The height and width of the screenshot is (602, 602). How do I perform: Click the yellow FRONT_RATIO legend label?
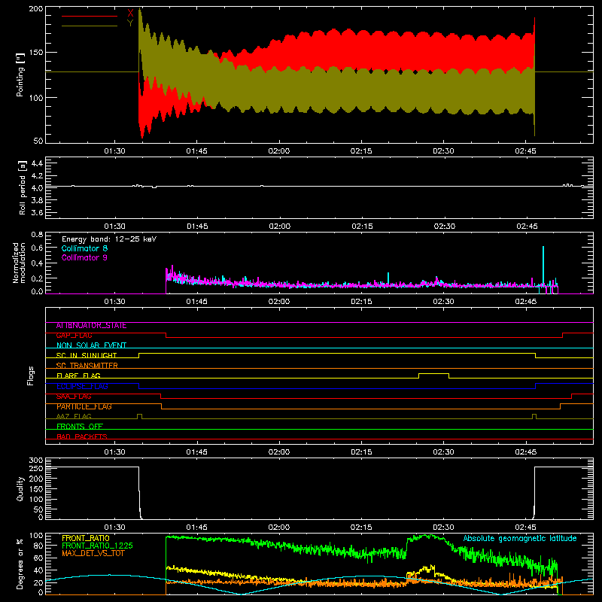[x=86, y=538]
